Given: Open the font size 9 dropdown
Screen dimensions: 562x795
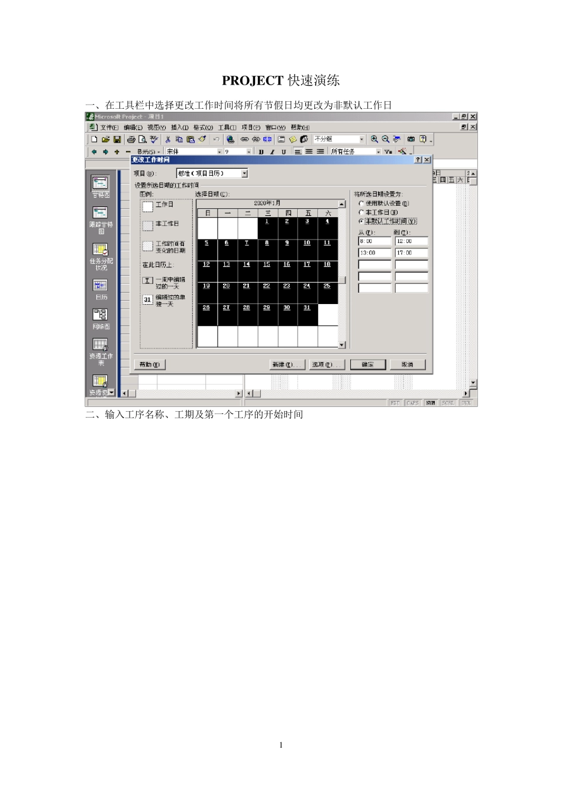Looking at the screenshot, I should click(x=248, y=152).
